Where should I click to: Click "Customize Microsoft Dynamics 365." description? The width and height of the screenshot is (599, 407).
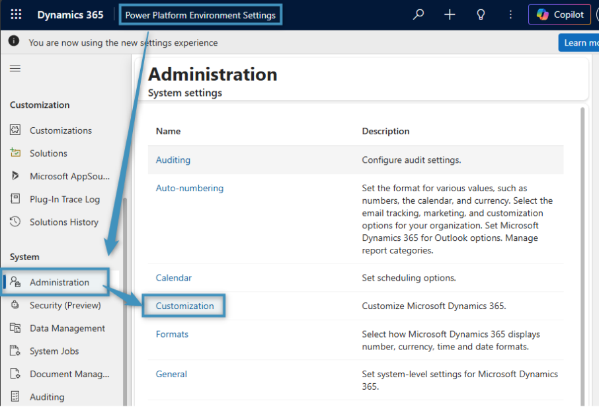(x=434, y=306)
